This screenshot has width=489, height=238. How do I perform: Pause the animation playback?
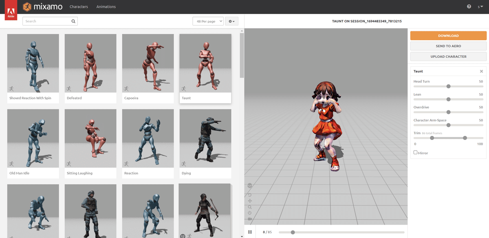(x=250, y=232)
